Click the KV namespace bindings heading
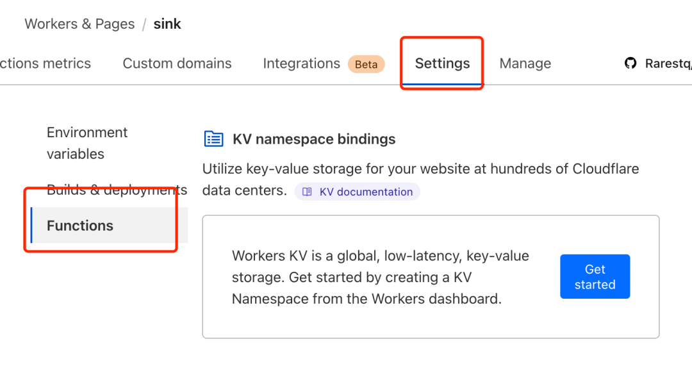The image size is (692, 366). pyautogui.click(x=314, y=139)
